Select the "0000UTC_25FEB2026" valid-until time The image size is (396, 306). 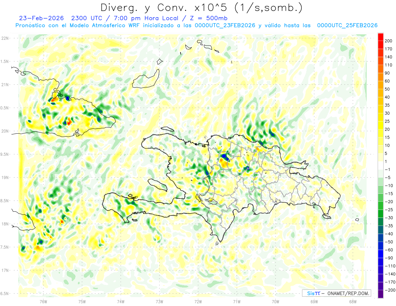pos(347,25)
